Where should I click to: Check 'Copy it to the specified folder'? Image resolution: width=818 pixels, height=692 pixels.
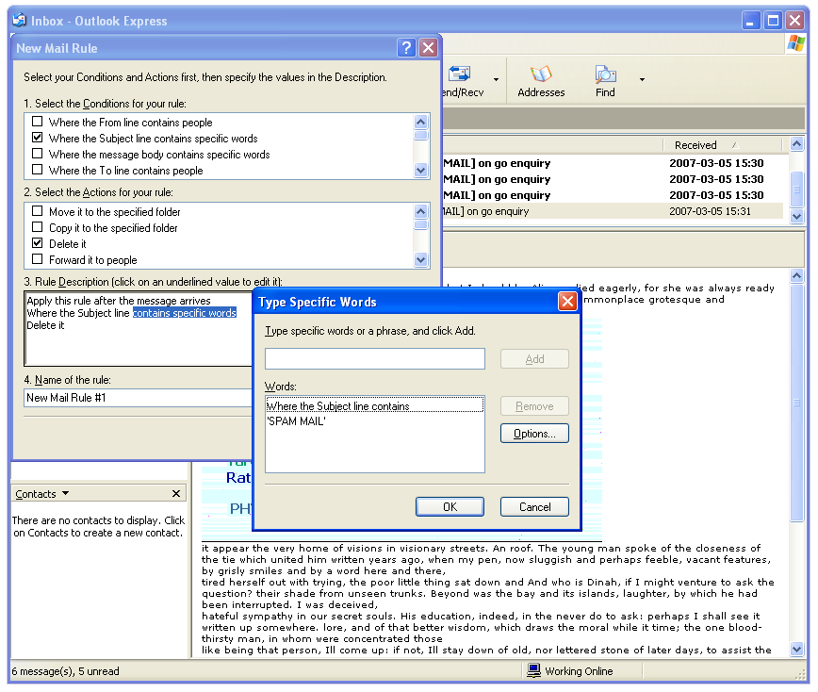pyautogui.click(x=37, y=227)
